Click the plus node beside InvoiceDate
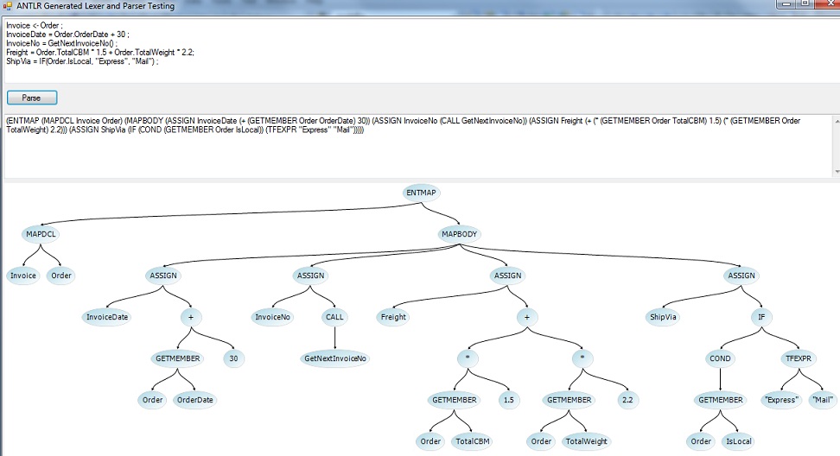This screenshot has width=840, height=456. [191, 317]
